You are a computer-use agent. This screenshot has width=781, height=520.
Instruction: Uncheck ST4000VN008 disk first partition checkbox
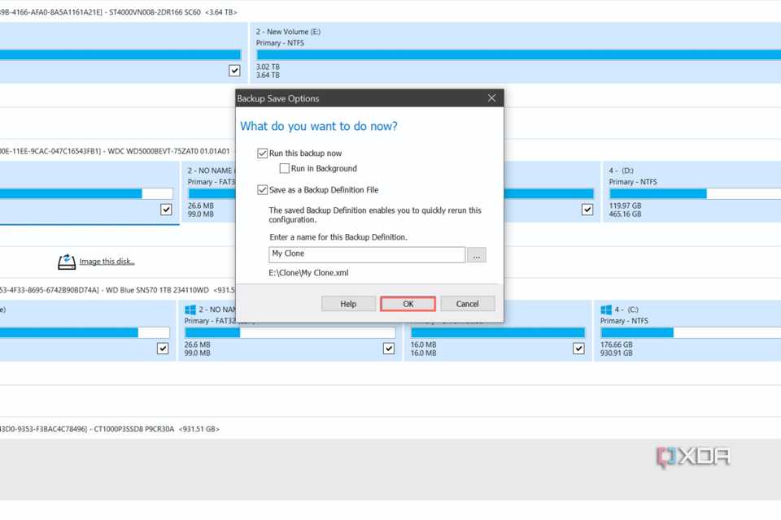click(x=234, y=71)
